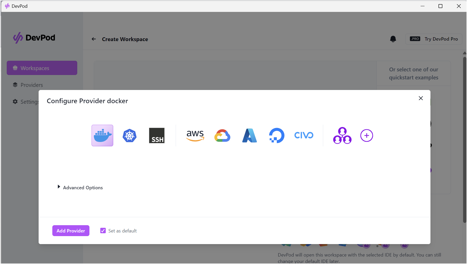The image size is (467, 264).
Task: Choose the Azure provider icon
Action: click(x=249, y=135)
